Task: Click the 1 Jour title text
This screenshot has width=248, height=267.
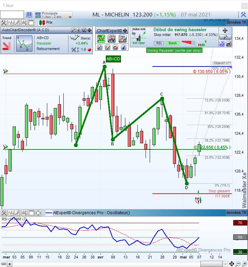Action: tap(8, 5)
